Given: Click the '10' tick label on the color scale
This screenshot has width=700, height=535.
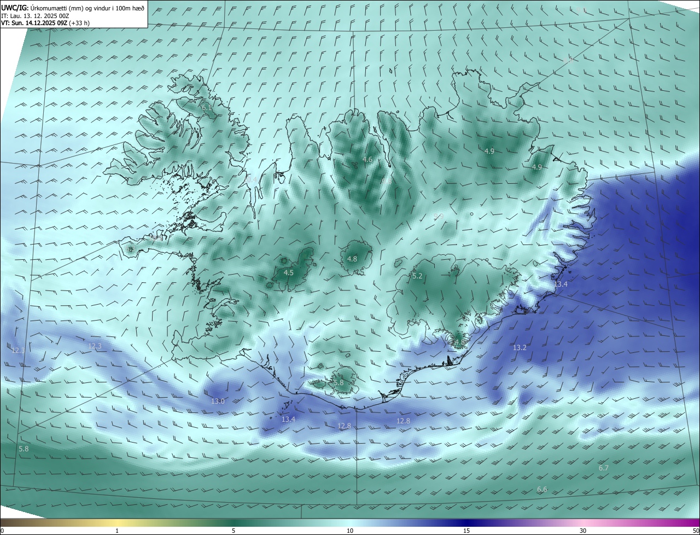Looking at the screenshot, I should (350, 531).
